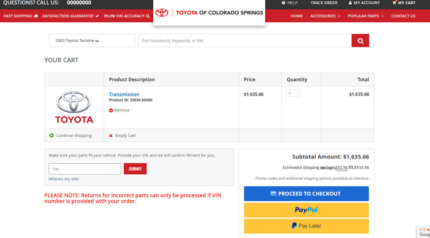Screen dimensions: 430x238
Task: Click Proceed to Checkout button
Action: tap(306, 194)
